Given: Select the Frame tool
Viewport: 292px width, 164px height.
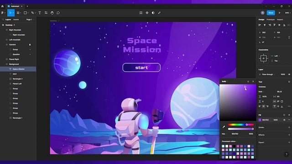Looking at the screenshot, I should [x=18, y=13].
